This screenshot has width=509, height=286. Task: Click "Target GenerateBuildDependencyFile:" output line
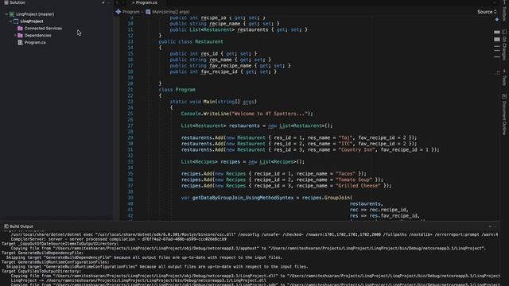point(42,253)
